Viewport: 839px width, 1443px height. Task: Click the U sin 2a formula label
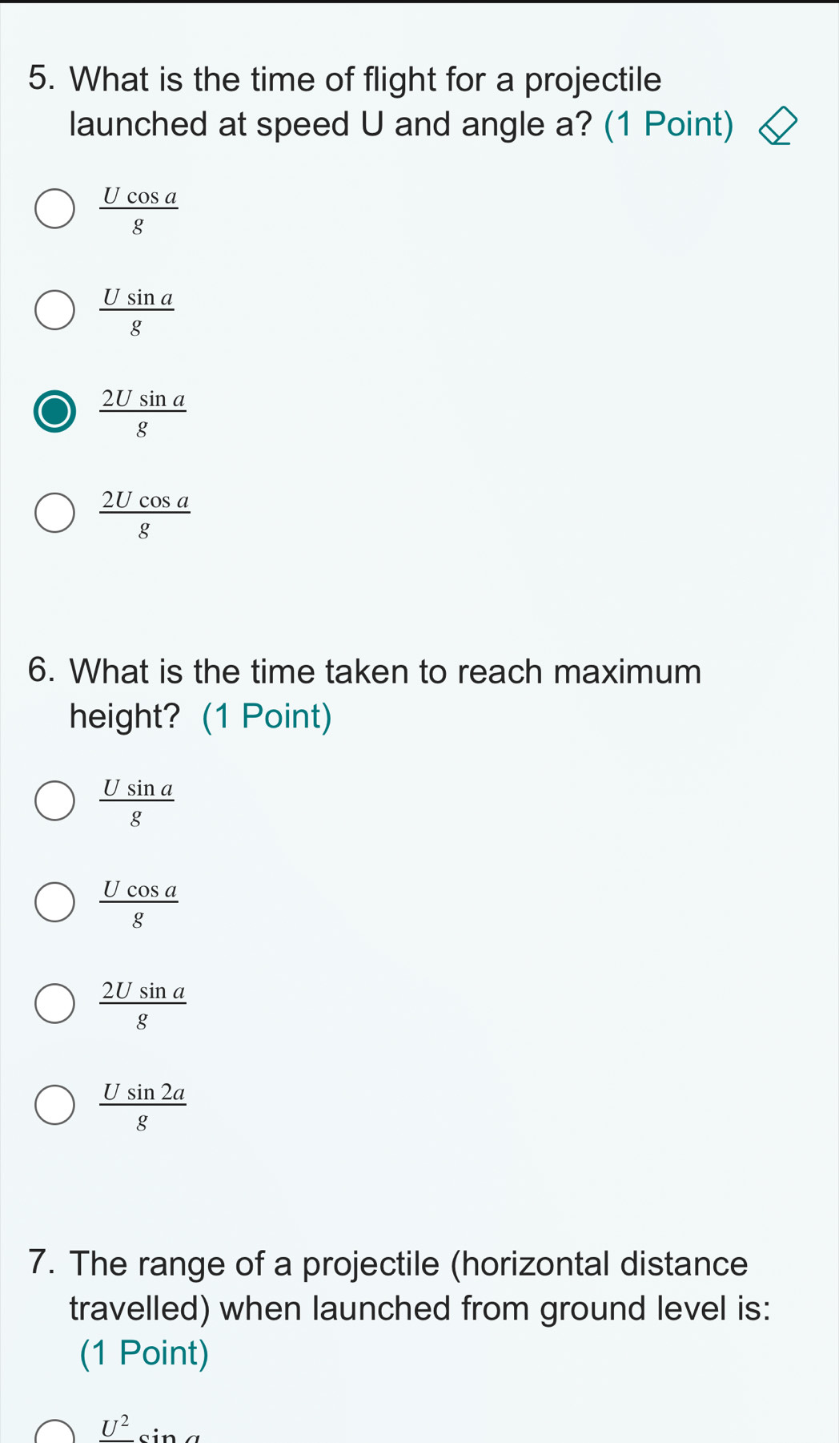[143, 1105]
